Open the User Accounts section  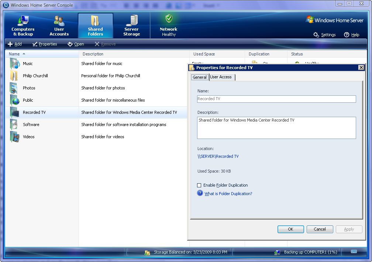click(59, 25)
